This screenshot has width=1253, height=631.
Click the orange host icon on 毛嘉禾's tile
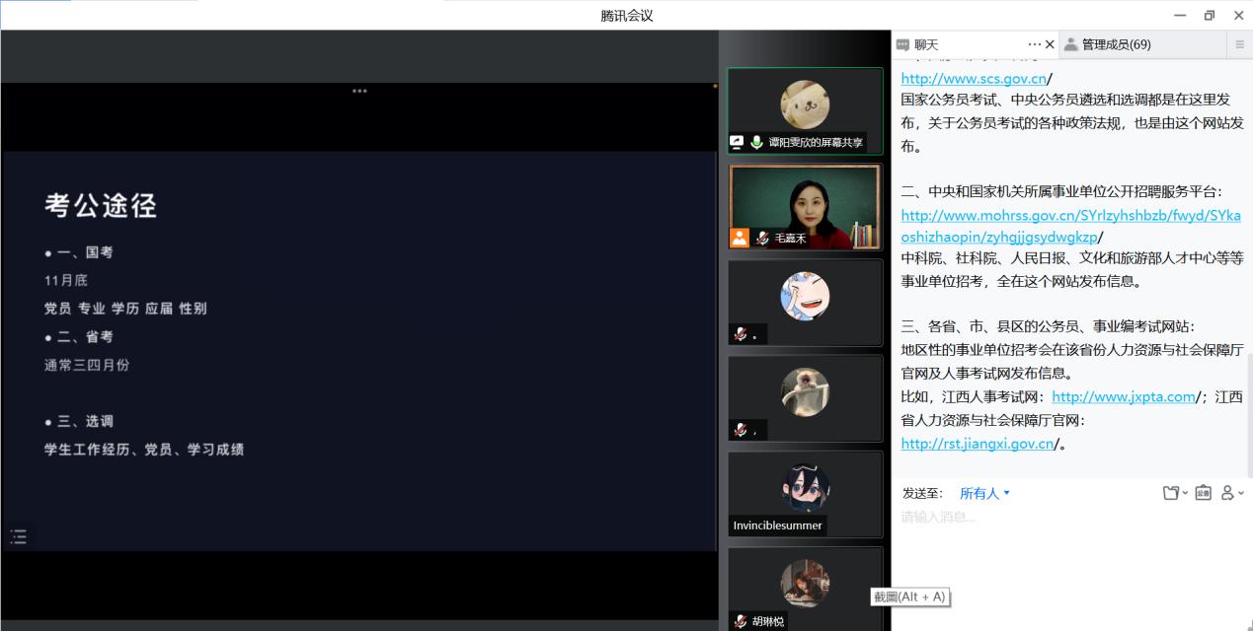click(740, 238)
